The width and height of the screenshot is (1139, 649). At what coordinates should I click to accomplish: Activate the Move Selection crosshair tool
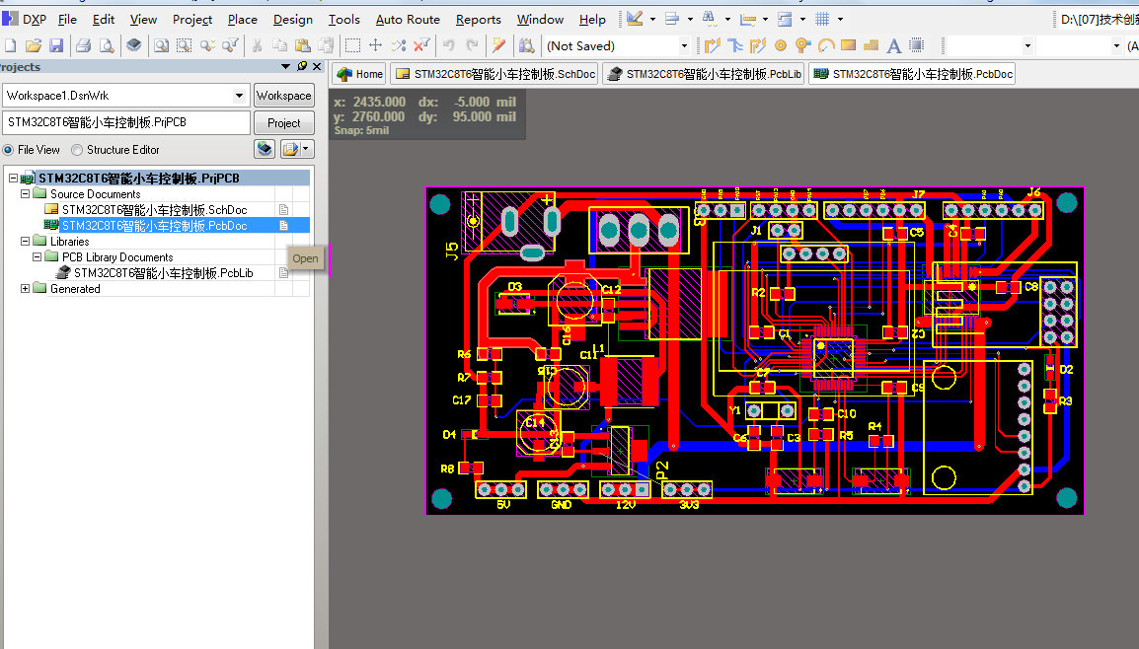[375, 45]
